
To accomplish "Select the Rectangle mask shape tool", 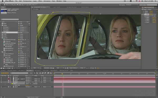I will click(18, 5).
